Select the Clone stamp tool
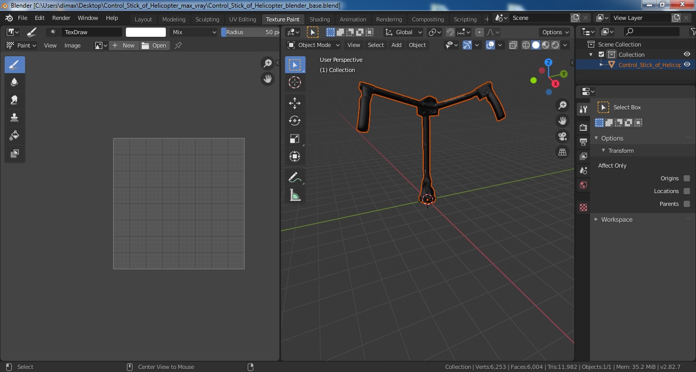 (15, 118)
